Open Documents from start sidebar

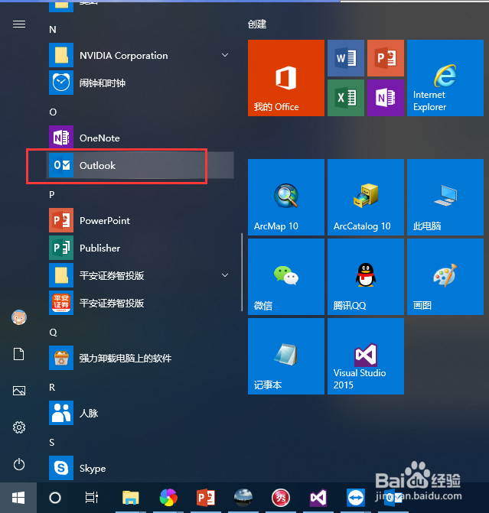19,354
